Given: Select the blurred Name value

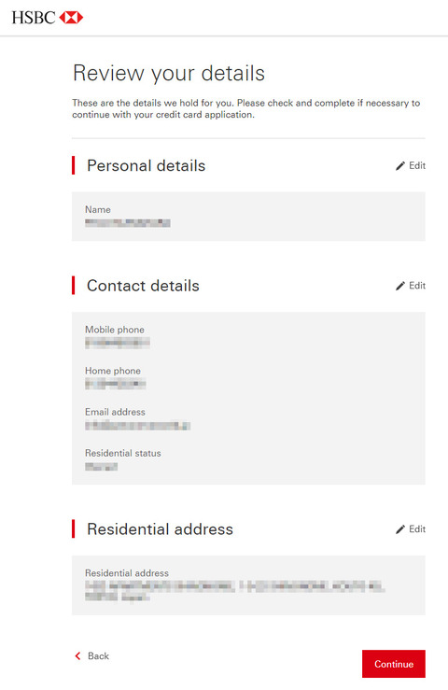Looking at the screenshot, I should point(128,222).
